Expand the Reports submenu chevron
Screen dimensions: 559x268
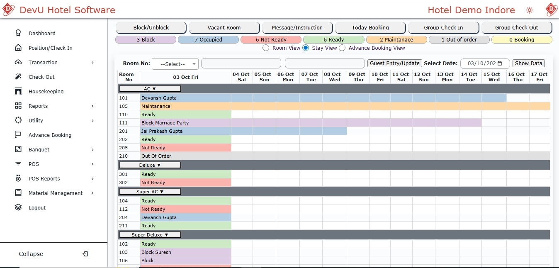92,106
